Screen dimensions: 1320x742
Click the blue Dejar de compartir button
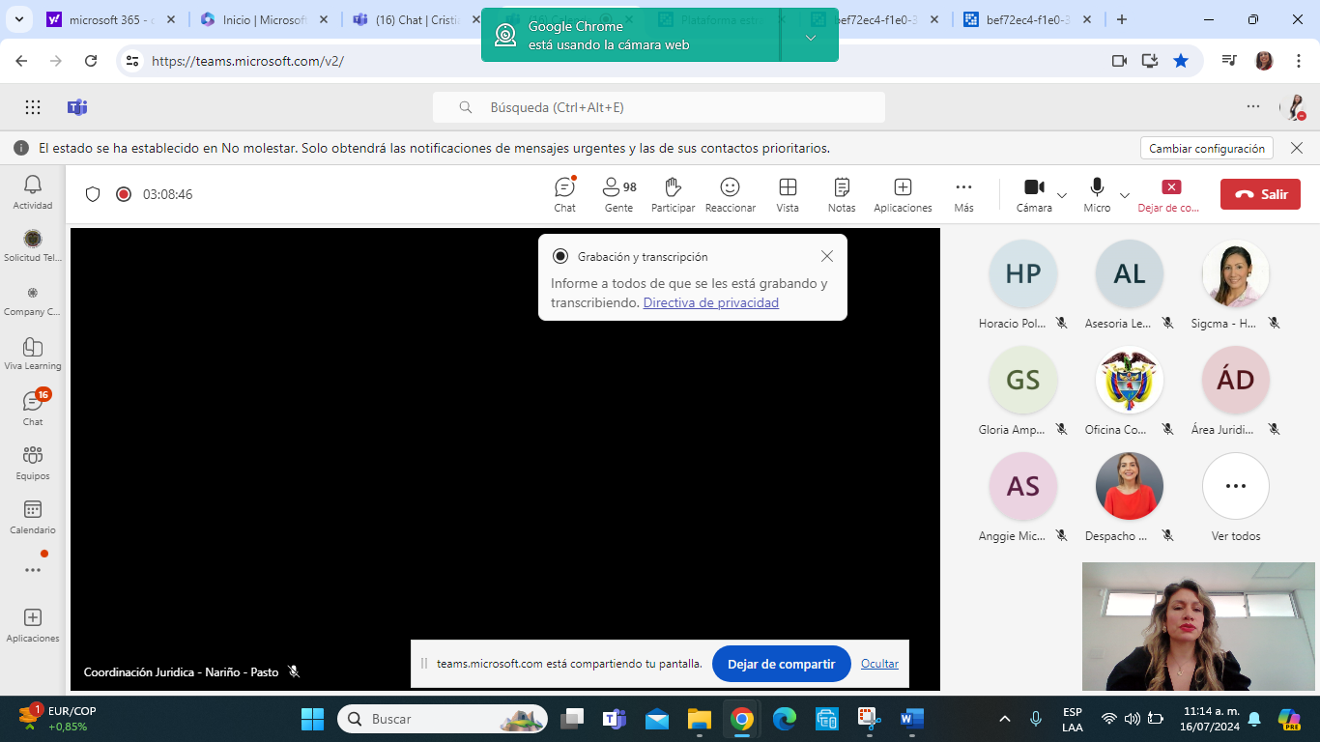tap(781, 664)
